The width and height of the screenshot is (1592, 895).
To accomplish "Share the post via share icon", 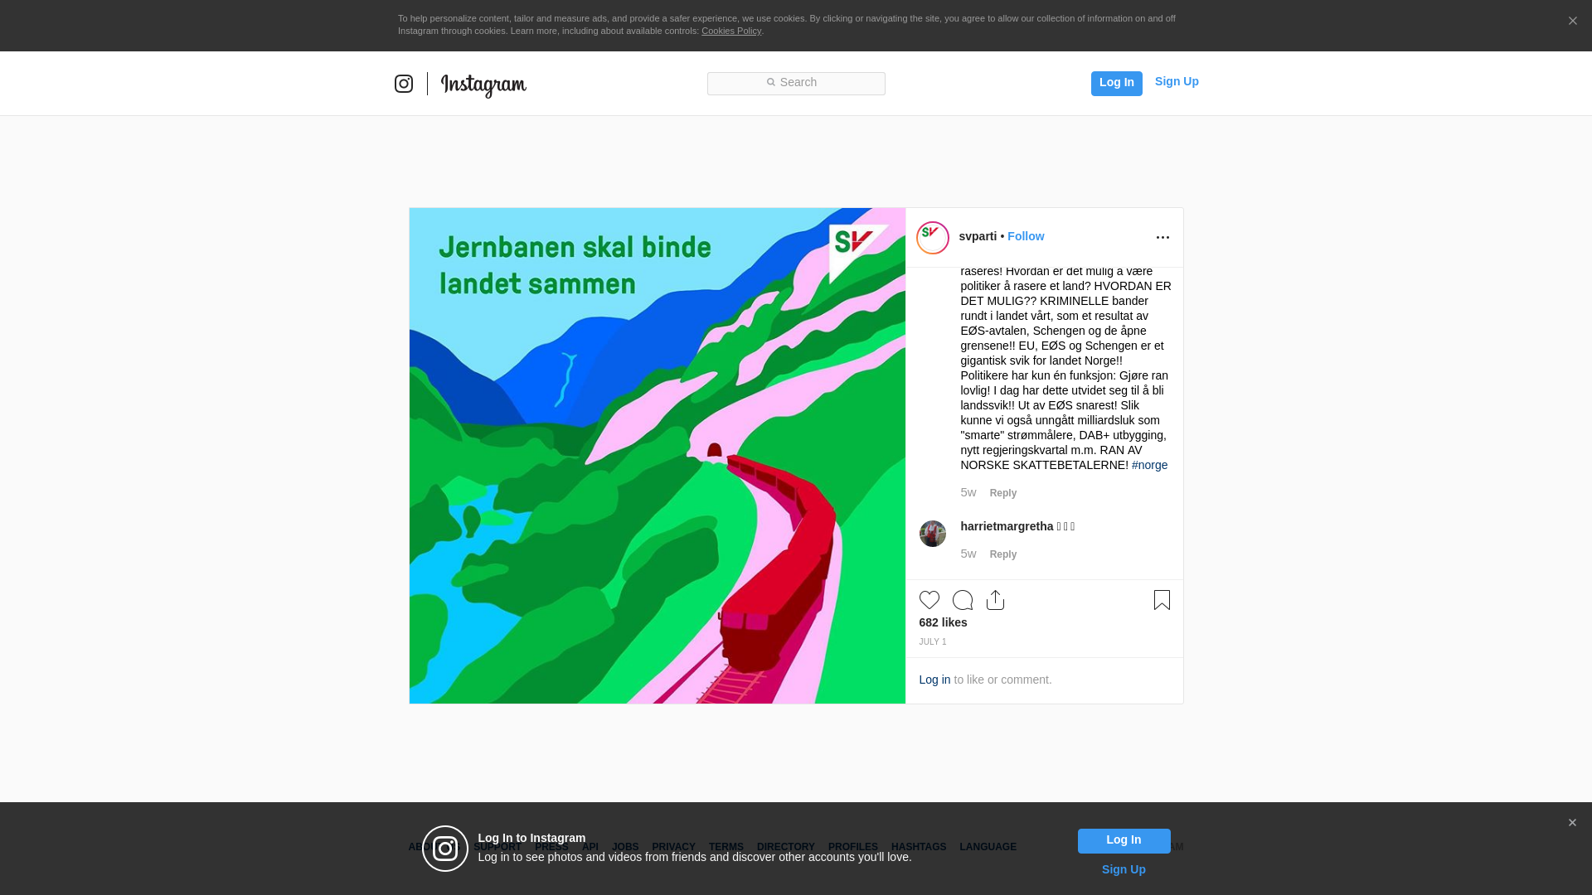I will pyautogui.click(x=996, y=600).
